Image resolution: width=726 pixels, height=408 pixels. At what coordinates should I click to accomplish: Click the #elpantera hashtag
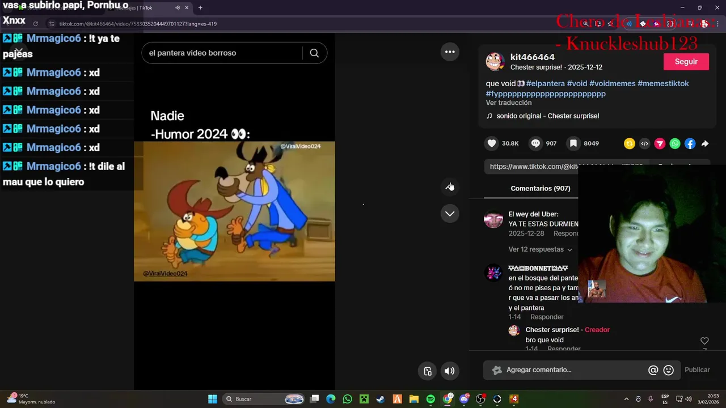[x=545, y=83]
